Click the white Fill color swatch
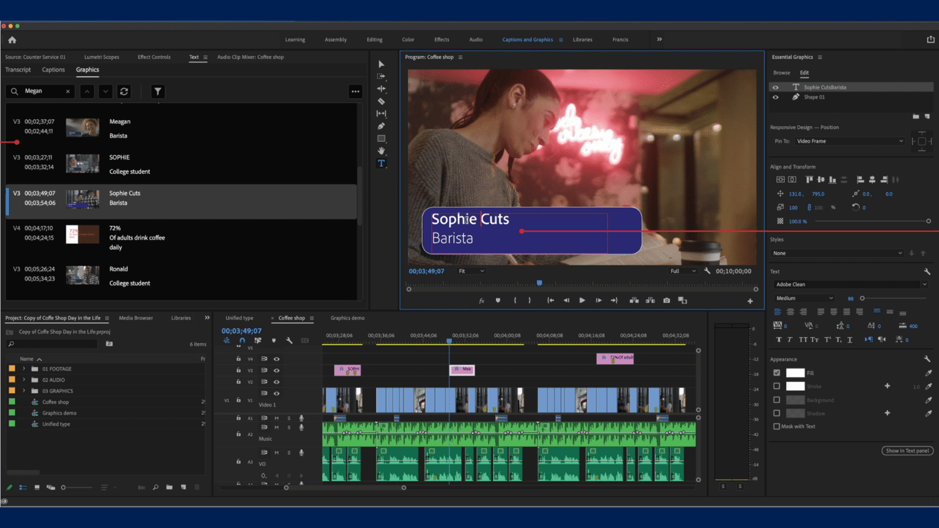 795,373
